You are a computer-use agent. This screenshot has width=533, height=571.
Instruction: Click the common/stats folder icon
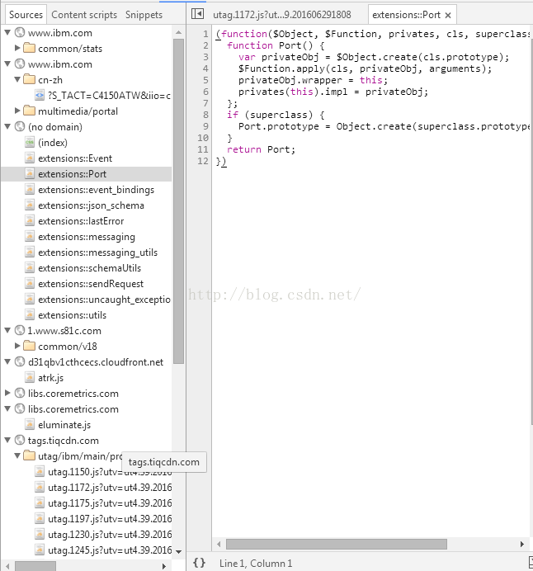[30, 48]
